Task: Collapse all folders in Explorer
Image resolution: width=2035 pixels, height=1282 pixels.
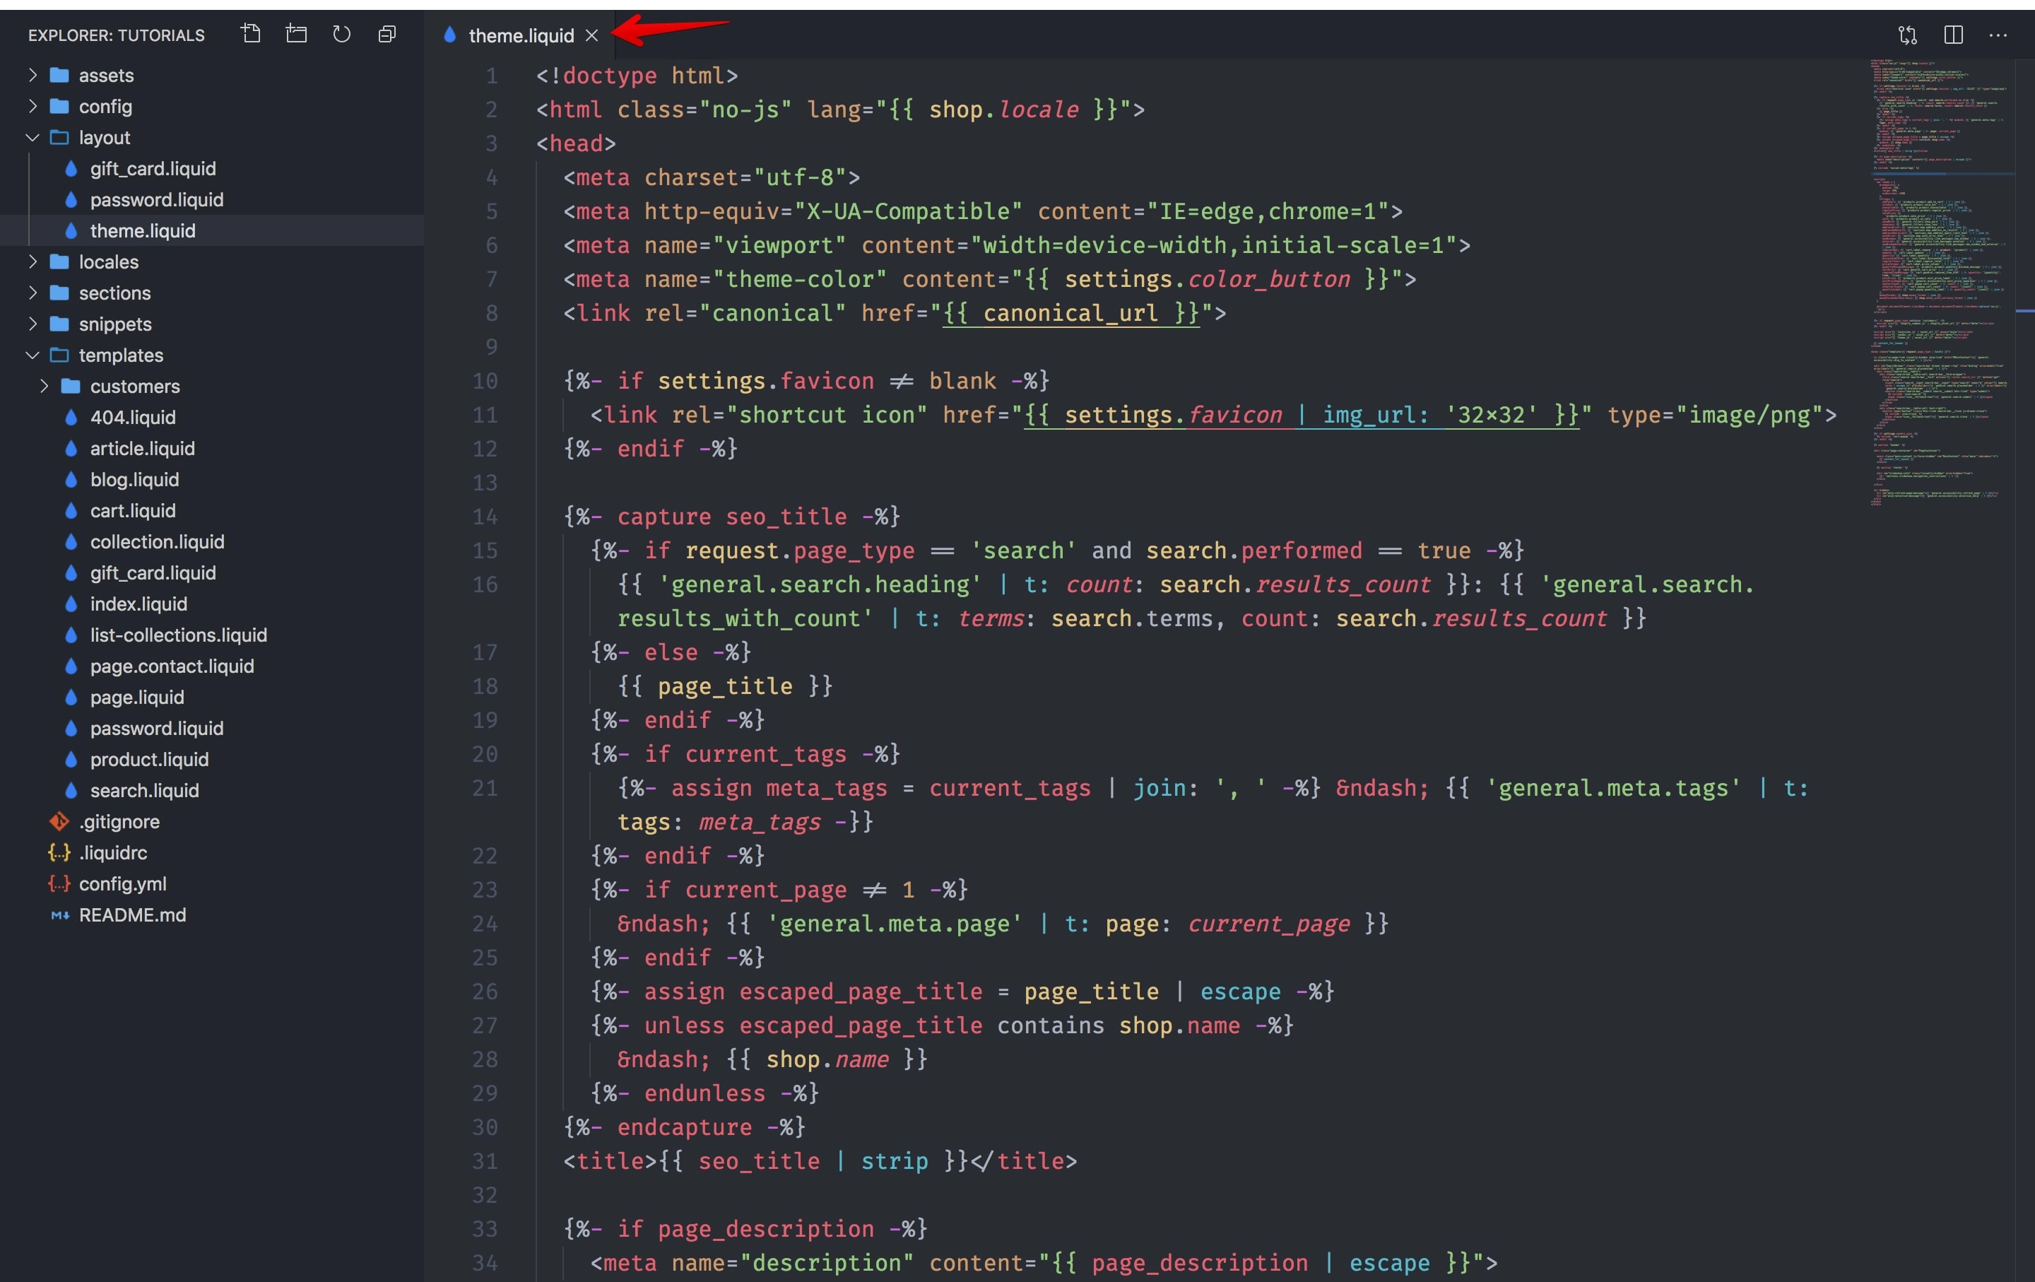Action: (387, 34)
